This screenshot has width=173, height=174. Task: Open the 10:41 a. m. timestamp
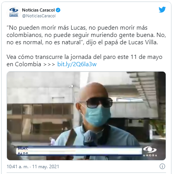pyautogui.click(x=17, y=167)
